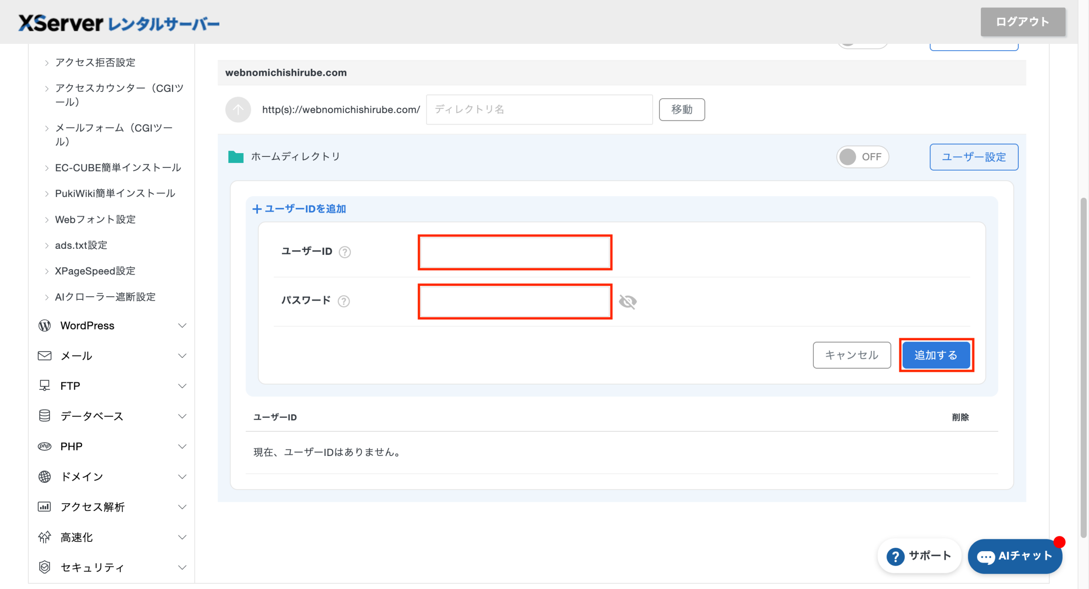Image resolution: width=1089 pixels, height=589 pixels.
Task: Focus the ユーザーID input field
Action: click(515, 252)
